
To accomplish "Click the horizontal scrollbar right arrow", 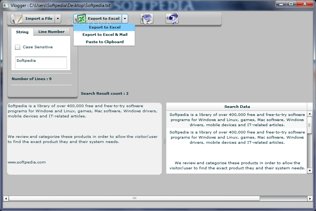I will 310,199.
